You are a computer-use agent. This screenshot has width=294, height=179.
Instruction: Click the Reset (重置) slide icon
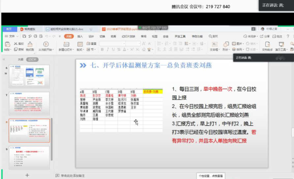88,44
